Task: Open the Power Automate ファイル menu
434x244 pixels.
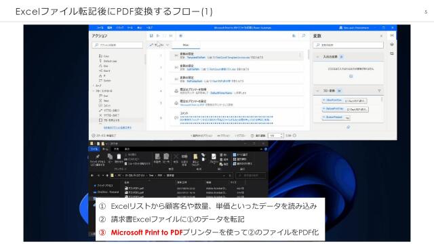Action: [100, 28]
